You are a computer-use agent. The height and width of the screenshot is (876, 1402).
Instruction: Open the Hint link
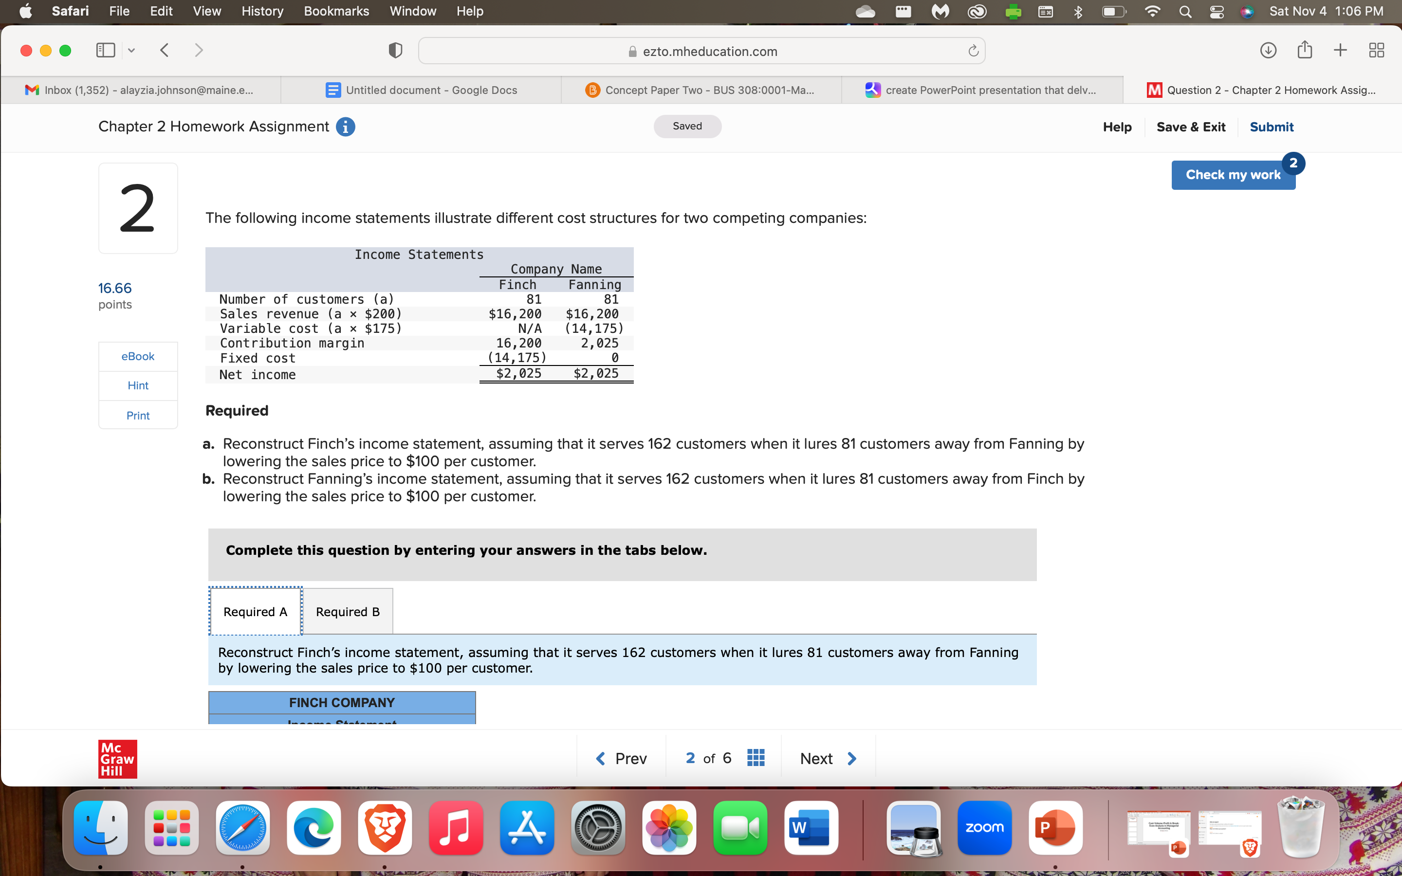pos(138,385)
